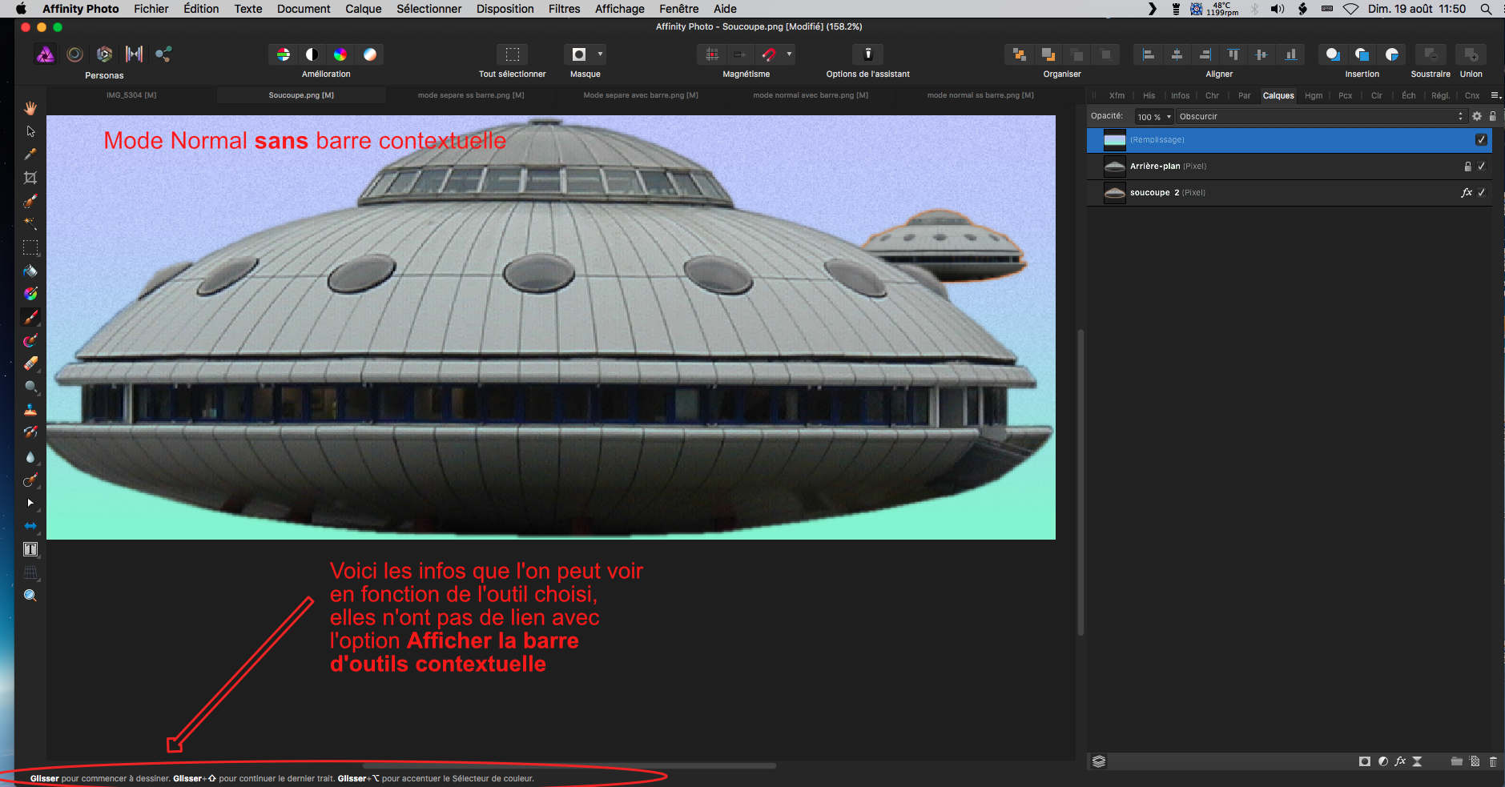Select the soucoupe 2 layer thumbnail
Image resolution: width=1505 pixels, height=787 pixels.
click(x=1114, y=192)
